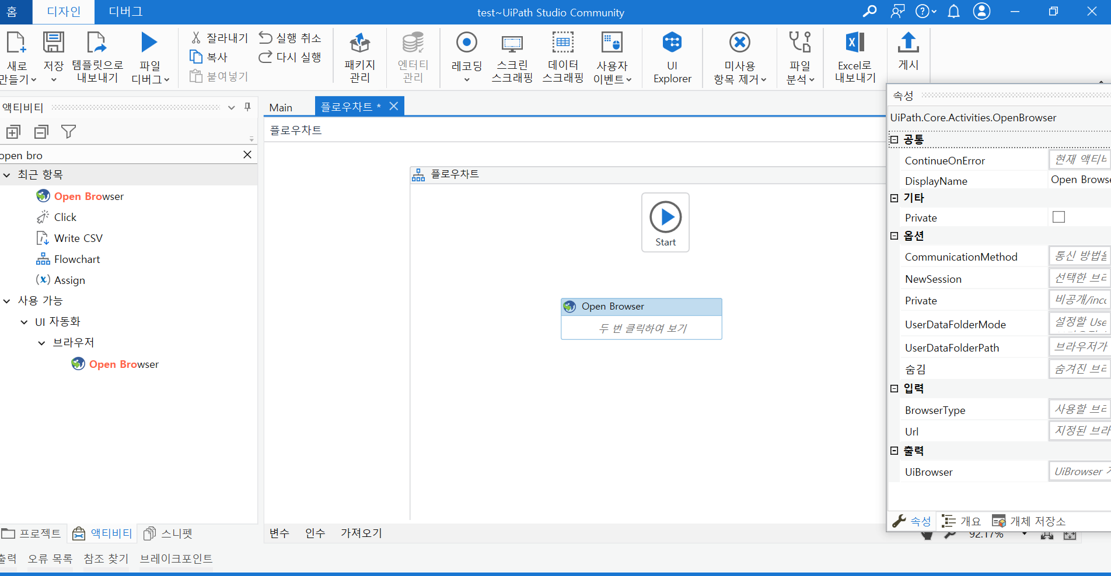Select Flowchart activity in list
Viewport: 1111px width, 576px height.
68,259
